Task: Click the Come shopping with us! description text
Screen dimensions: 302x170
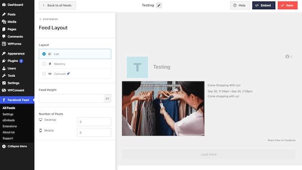Action: point(223,96)
